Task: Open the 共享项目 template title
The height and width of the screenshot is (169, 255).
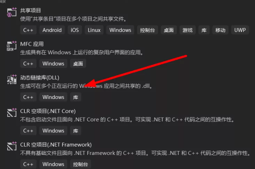Action: pyautogui.click(x=30, y=11)
